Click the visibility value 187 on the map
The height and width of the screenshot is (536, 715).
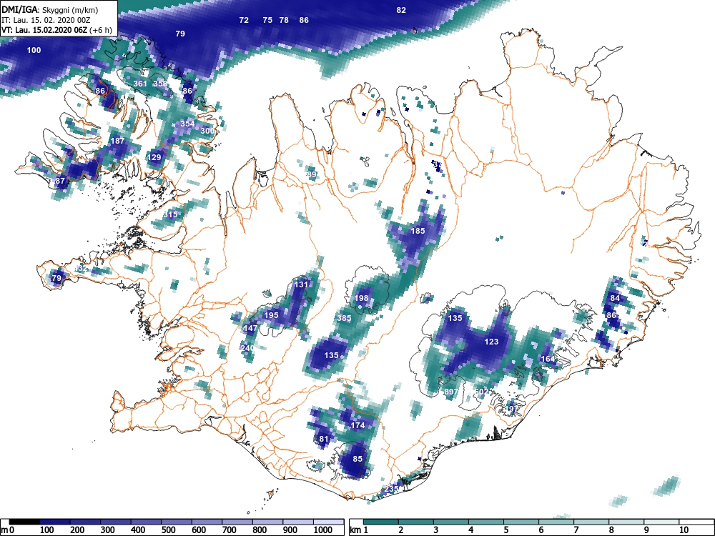click(x=118, y=141)
